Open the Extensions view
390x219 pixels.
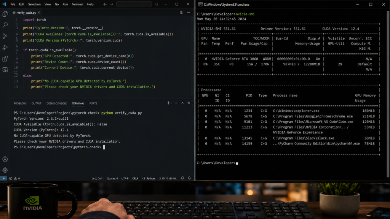pos(5,59)
